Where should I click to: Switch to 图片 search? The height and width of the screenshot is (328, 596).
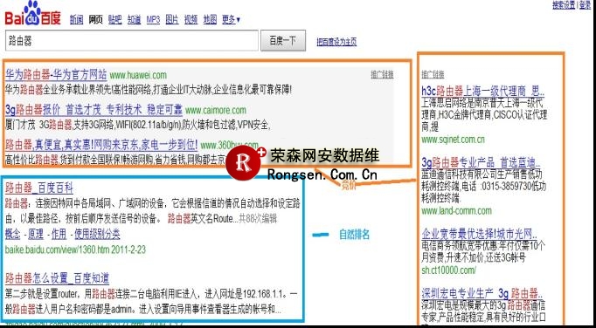click(172, 19)
